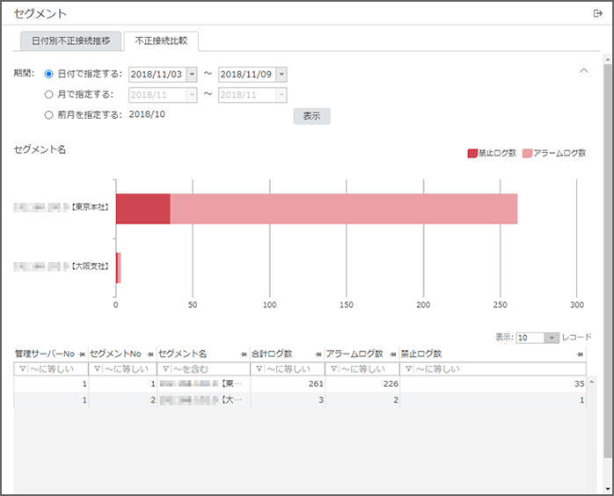Click the 2018/11/09 date field
The image size is (614, 496).
point(247,75)
